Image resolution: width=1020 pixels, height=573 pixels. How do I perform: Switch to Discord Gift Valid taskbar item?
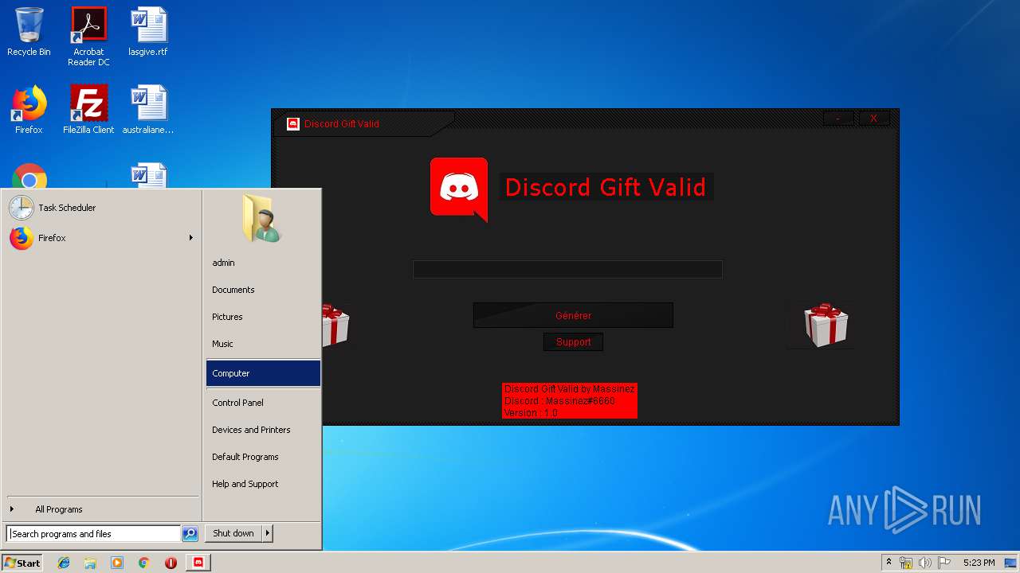pyautogui.click(x=198, y=563)
